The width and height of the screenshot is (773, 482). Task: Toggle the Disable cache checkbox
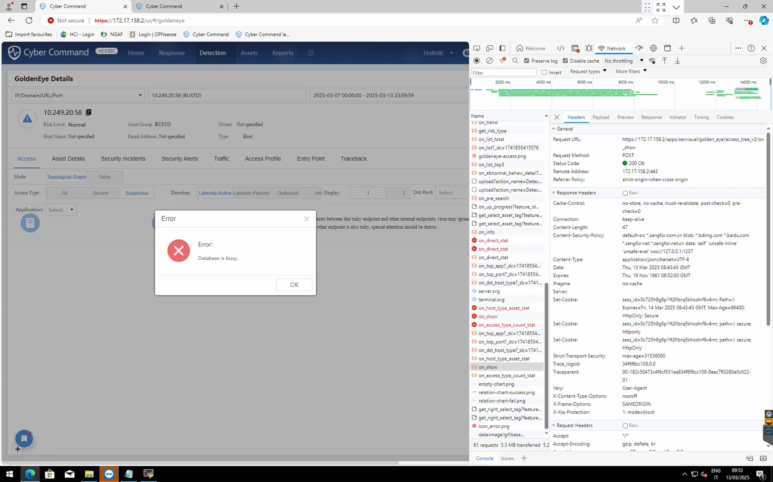click(x=565, y=61)
